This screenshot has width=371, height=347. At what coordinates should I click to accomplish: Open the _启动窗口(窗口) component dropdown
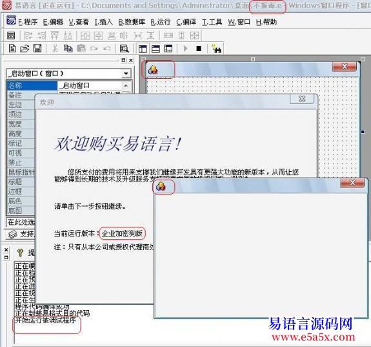click(126, 74)
